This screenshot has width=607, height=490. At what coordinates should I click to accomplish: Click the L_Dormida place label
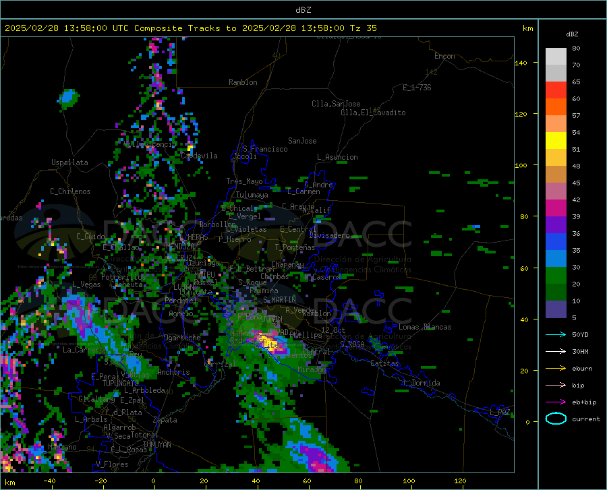pos(422,383)
